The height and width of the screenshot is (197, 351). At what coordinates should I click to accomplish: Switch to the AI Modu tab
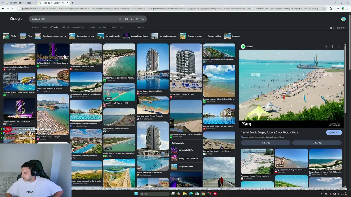[35, 27]
